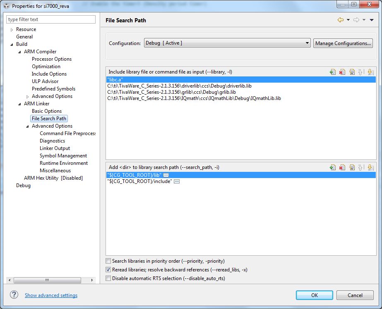Add a library file in the --library list

point(333,72)
